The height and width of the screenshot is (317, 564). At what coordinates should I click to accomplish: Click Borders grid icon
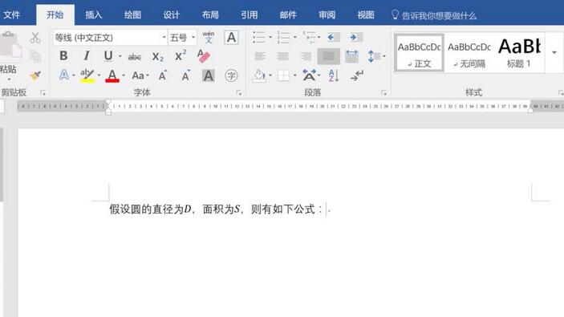point(283,75)
